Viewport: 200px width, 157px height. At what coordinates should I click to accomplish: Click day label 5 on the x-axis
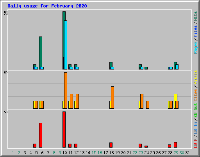pos(36,153)
